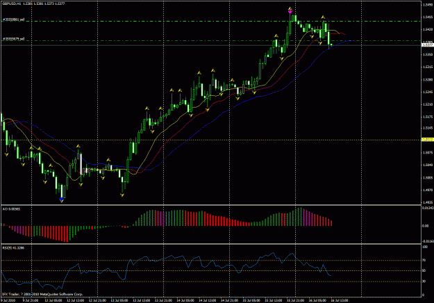
Task: Click the 15 Jul 13:00 time axis label
Action: (273, 300)
